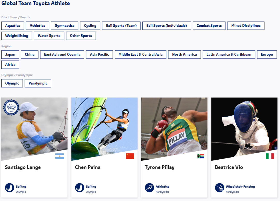Open Tyrone Pillay's shot put photo
Screen dimensions: 280x201
(x=174, y=129)
